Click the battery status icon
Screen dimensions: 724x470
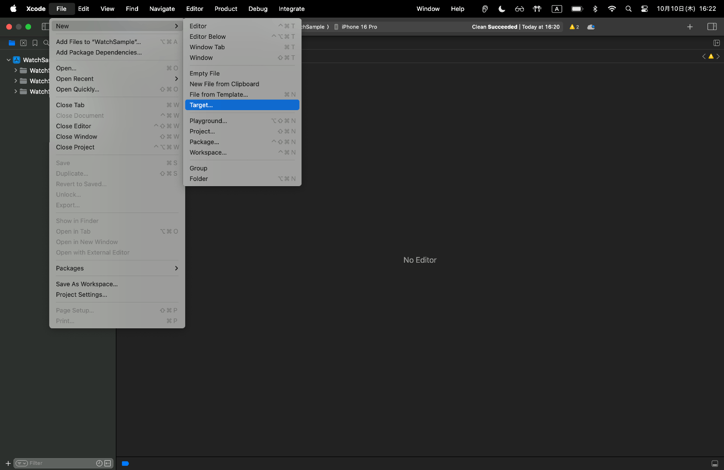577,9
